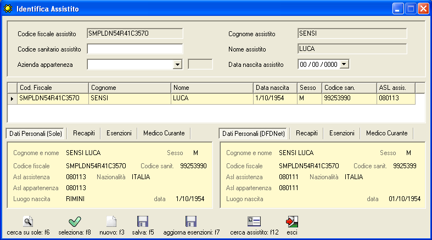Screen dimensions: 432x240
Task: Click the 'esci' exit door icon
Action: [x=291, y=221]
